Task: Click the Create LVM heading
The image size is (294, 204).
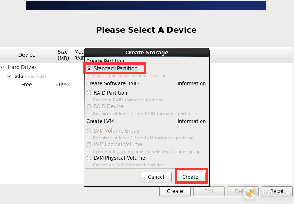Action: click(100, 121)
